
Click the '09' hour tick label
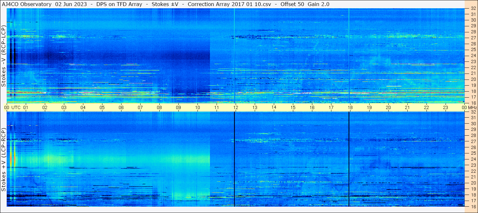point(178,107)
